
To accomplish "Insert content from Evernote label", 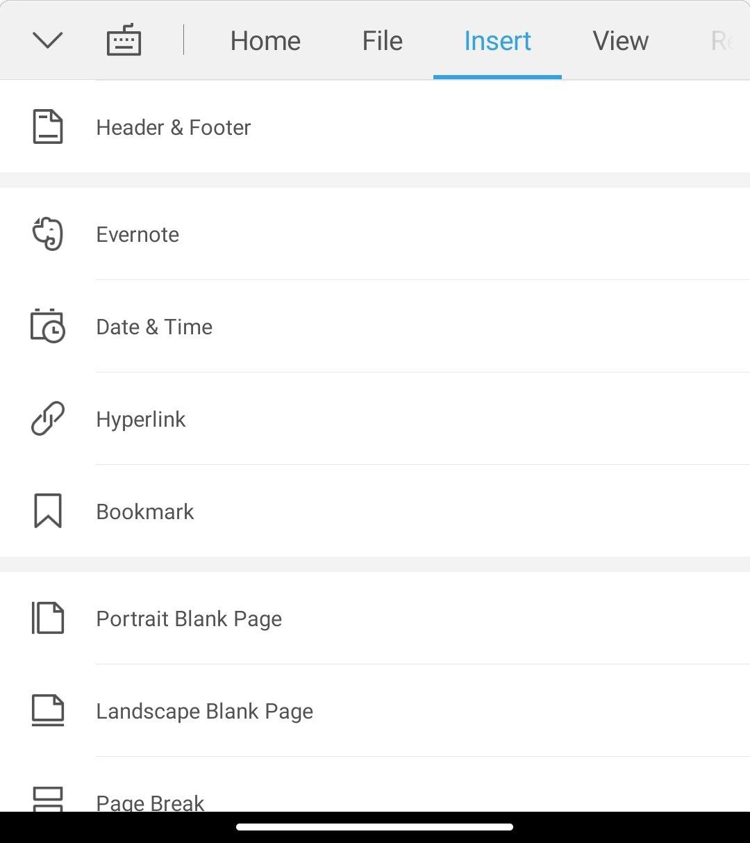I will click(137, 234).
